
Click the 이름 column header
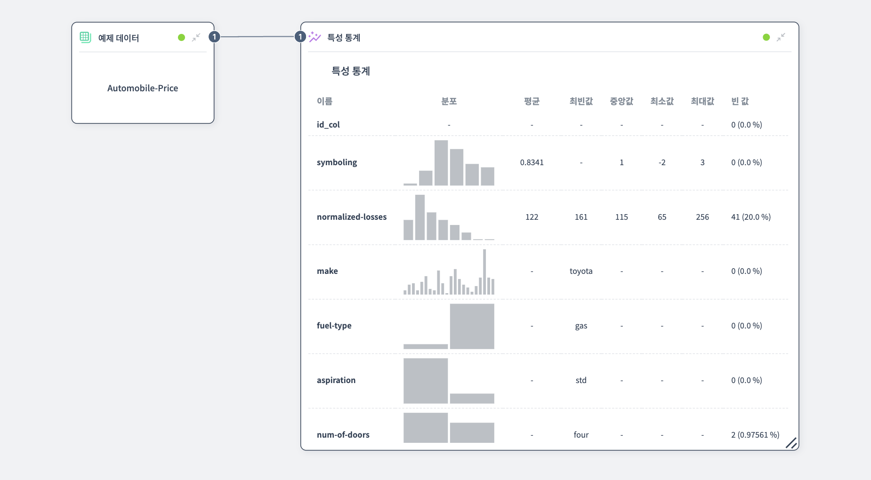pyautogui.click(x=324, y=101)
